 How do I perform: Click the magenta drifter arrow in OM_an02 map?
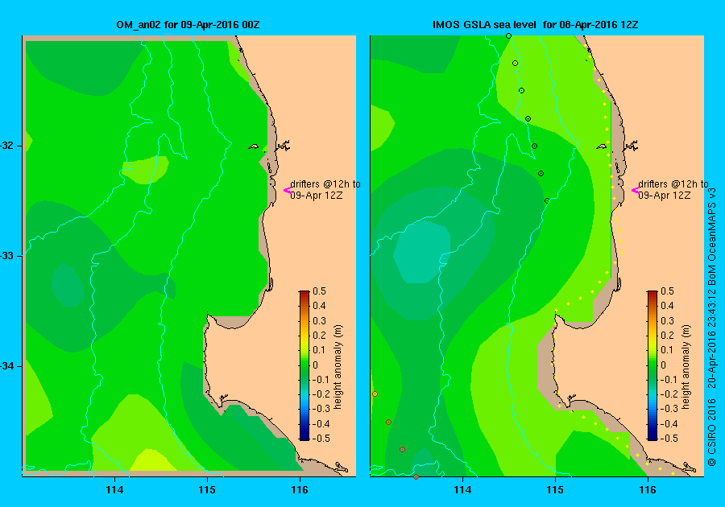[287, 190]
